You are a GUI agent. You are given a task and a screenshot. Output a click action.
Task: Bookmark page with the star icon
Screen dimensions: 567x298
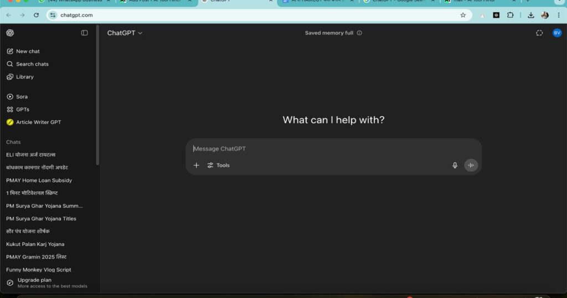(463, 15)
